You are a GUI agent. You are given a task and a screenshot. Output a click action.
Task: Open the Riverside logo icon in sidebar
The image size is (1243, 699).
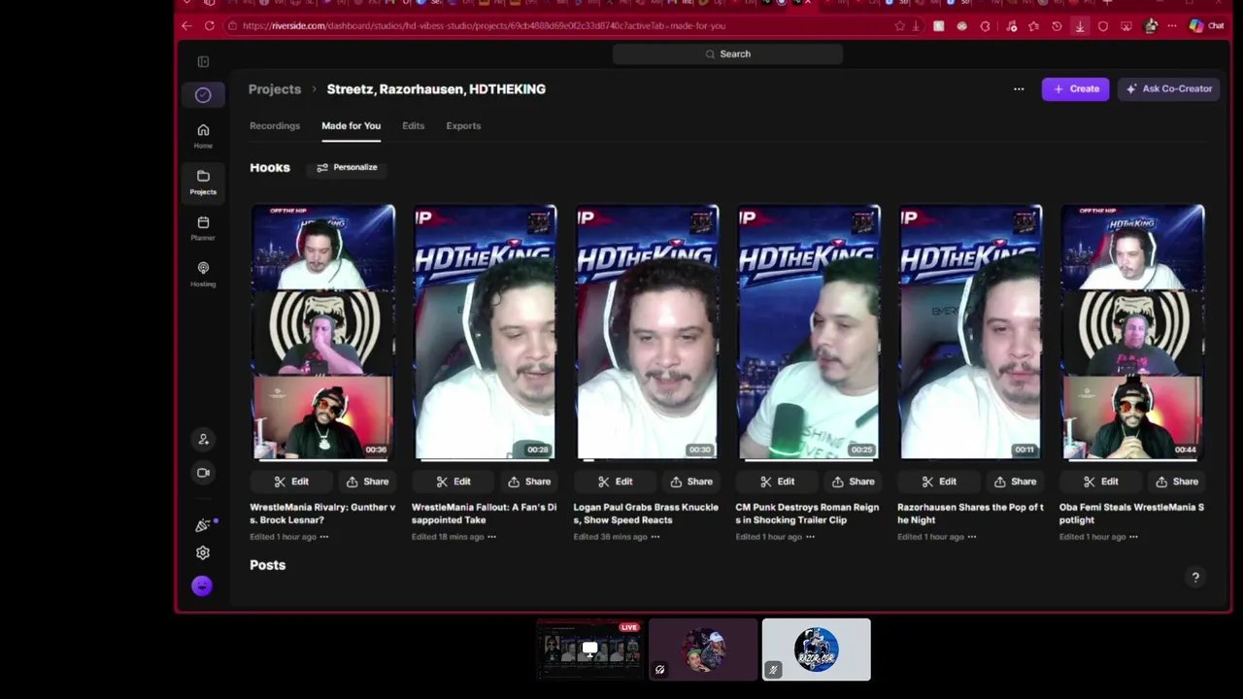click(203, 95)
